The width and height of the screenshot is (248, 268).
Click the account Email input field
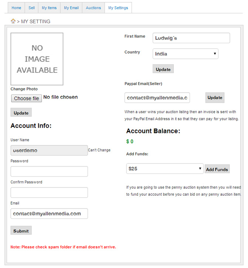point(49,213)
